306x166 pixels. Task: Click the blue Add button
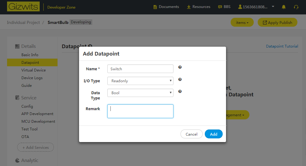click(213, 134)
